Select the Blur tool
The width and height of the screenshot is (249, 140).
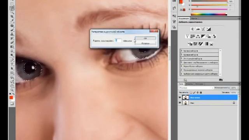[x=12, y=51]
